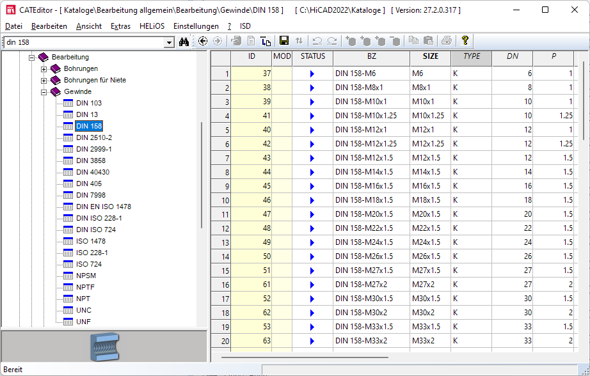Open the Bearbeiten menu
Image resolution: width=590 pixels, height=376 pixels.
(49, 26)
